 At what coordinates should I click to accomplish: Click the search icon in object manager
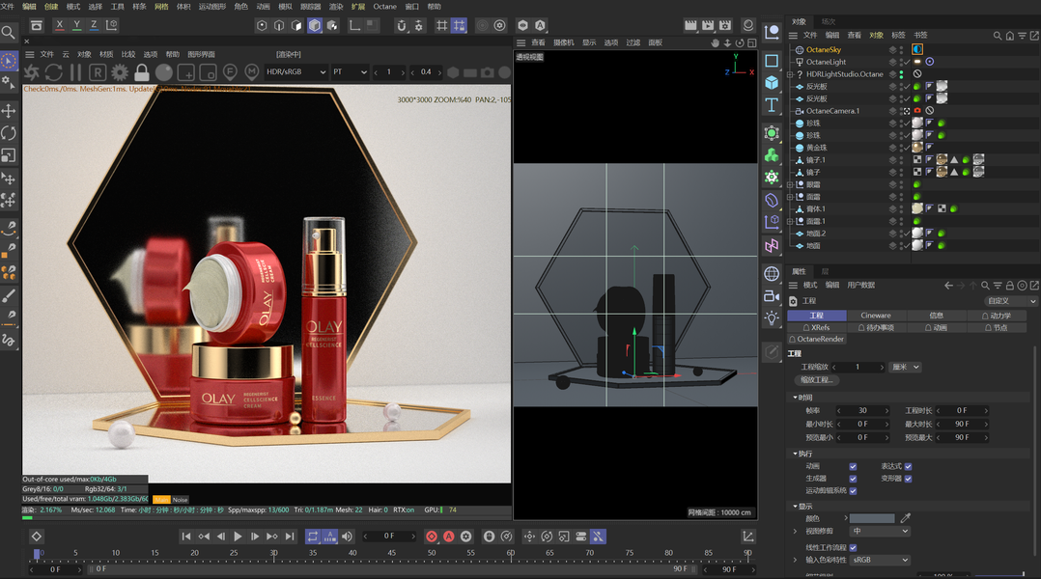998,36
